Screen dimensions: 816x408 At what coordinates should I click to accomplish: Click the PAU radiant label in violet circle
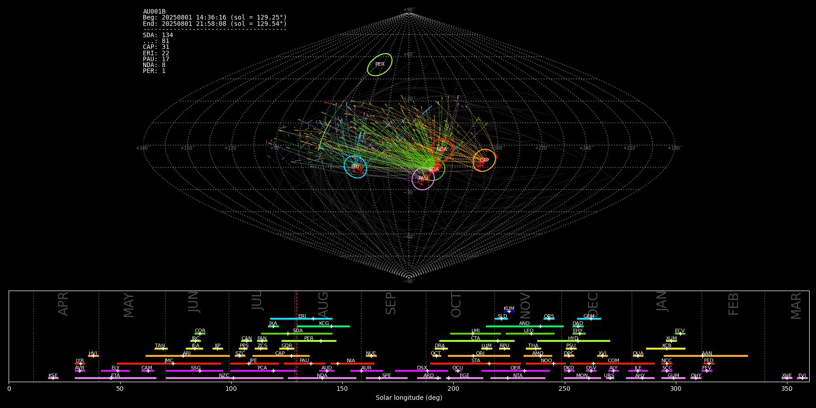(423, 179)
